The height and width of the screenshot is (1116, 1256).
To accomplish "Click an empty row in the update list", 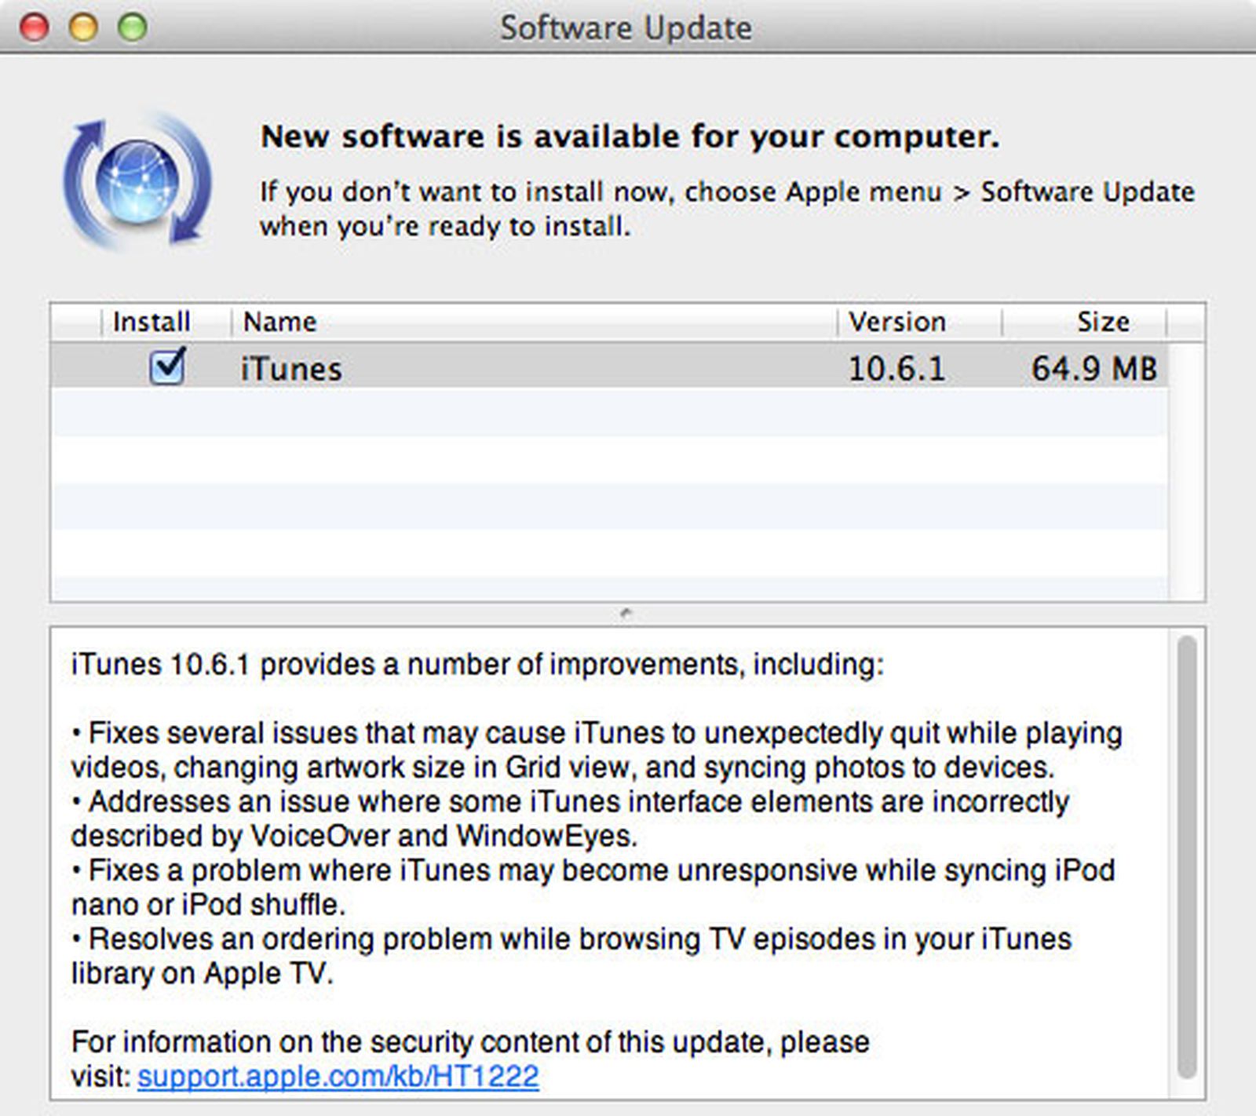I will [x=608, y=459].
